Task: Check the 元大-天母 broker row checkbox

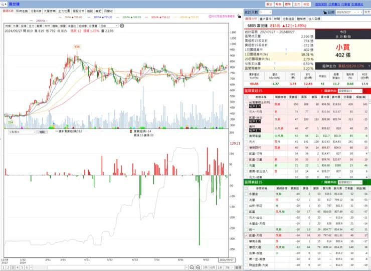Action: 246,111
